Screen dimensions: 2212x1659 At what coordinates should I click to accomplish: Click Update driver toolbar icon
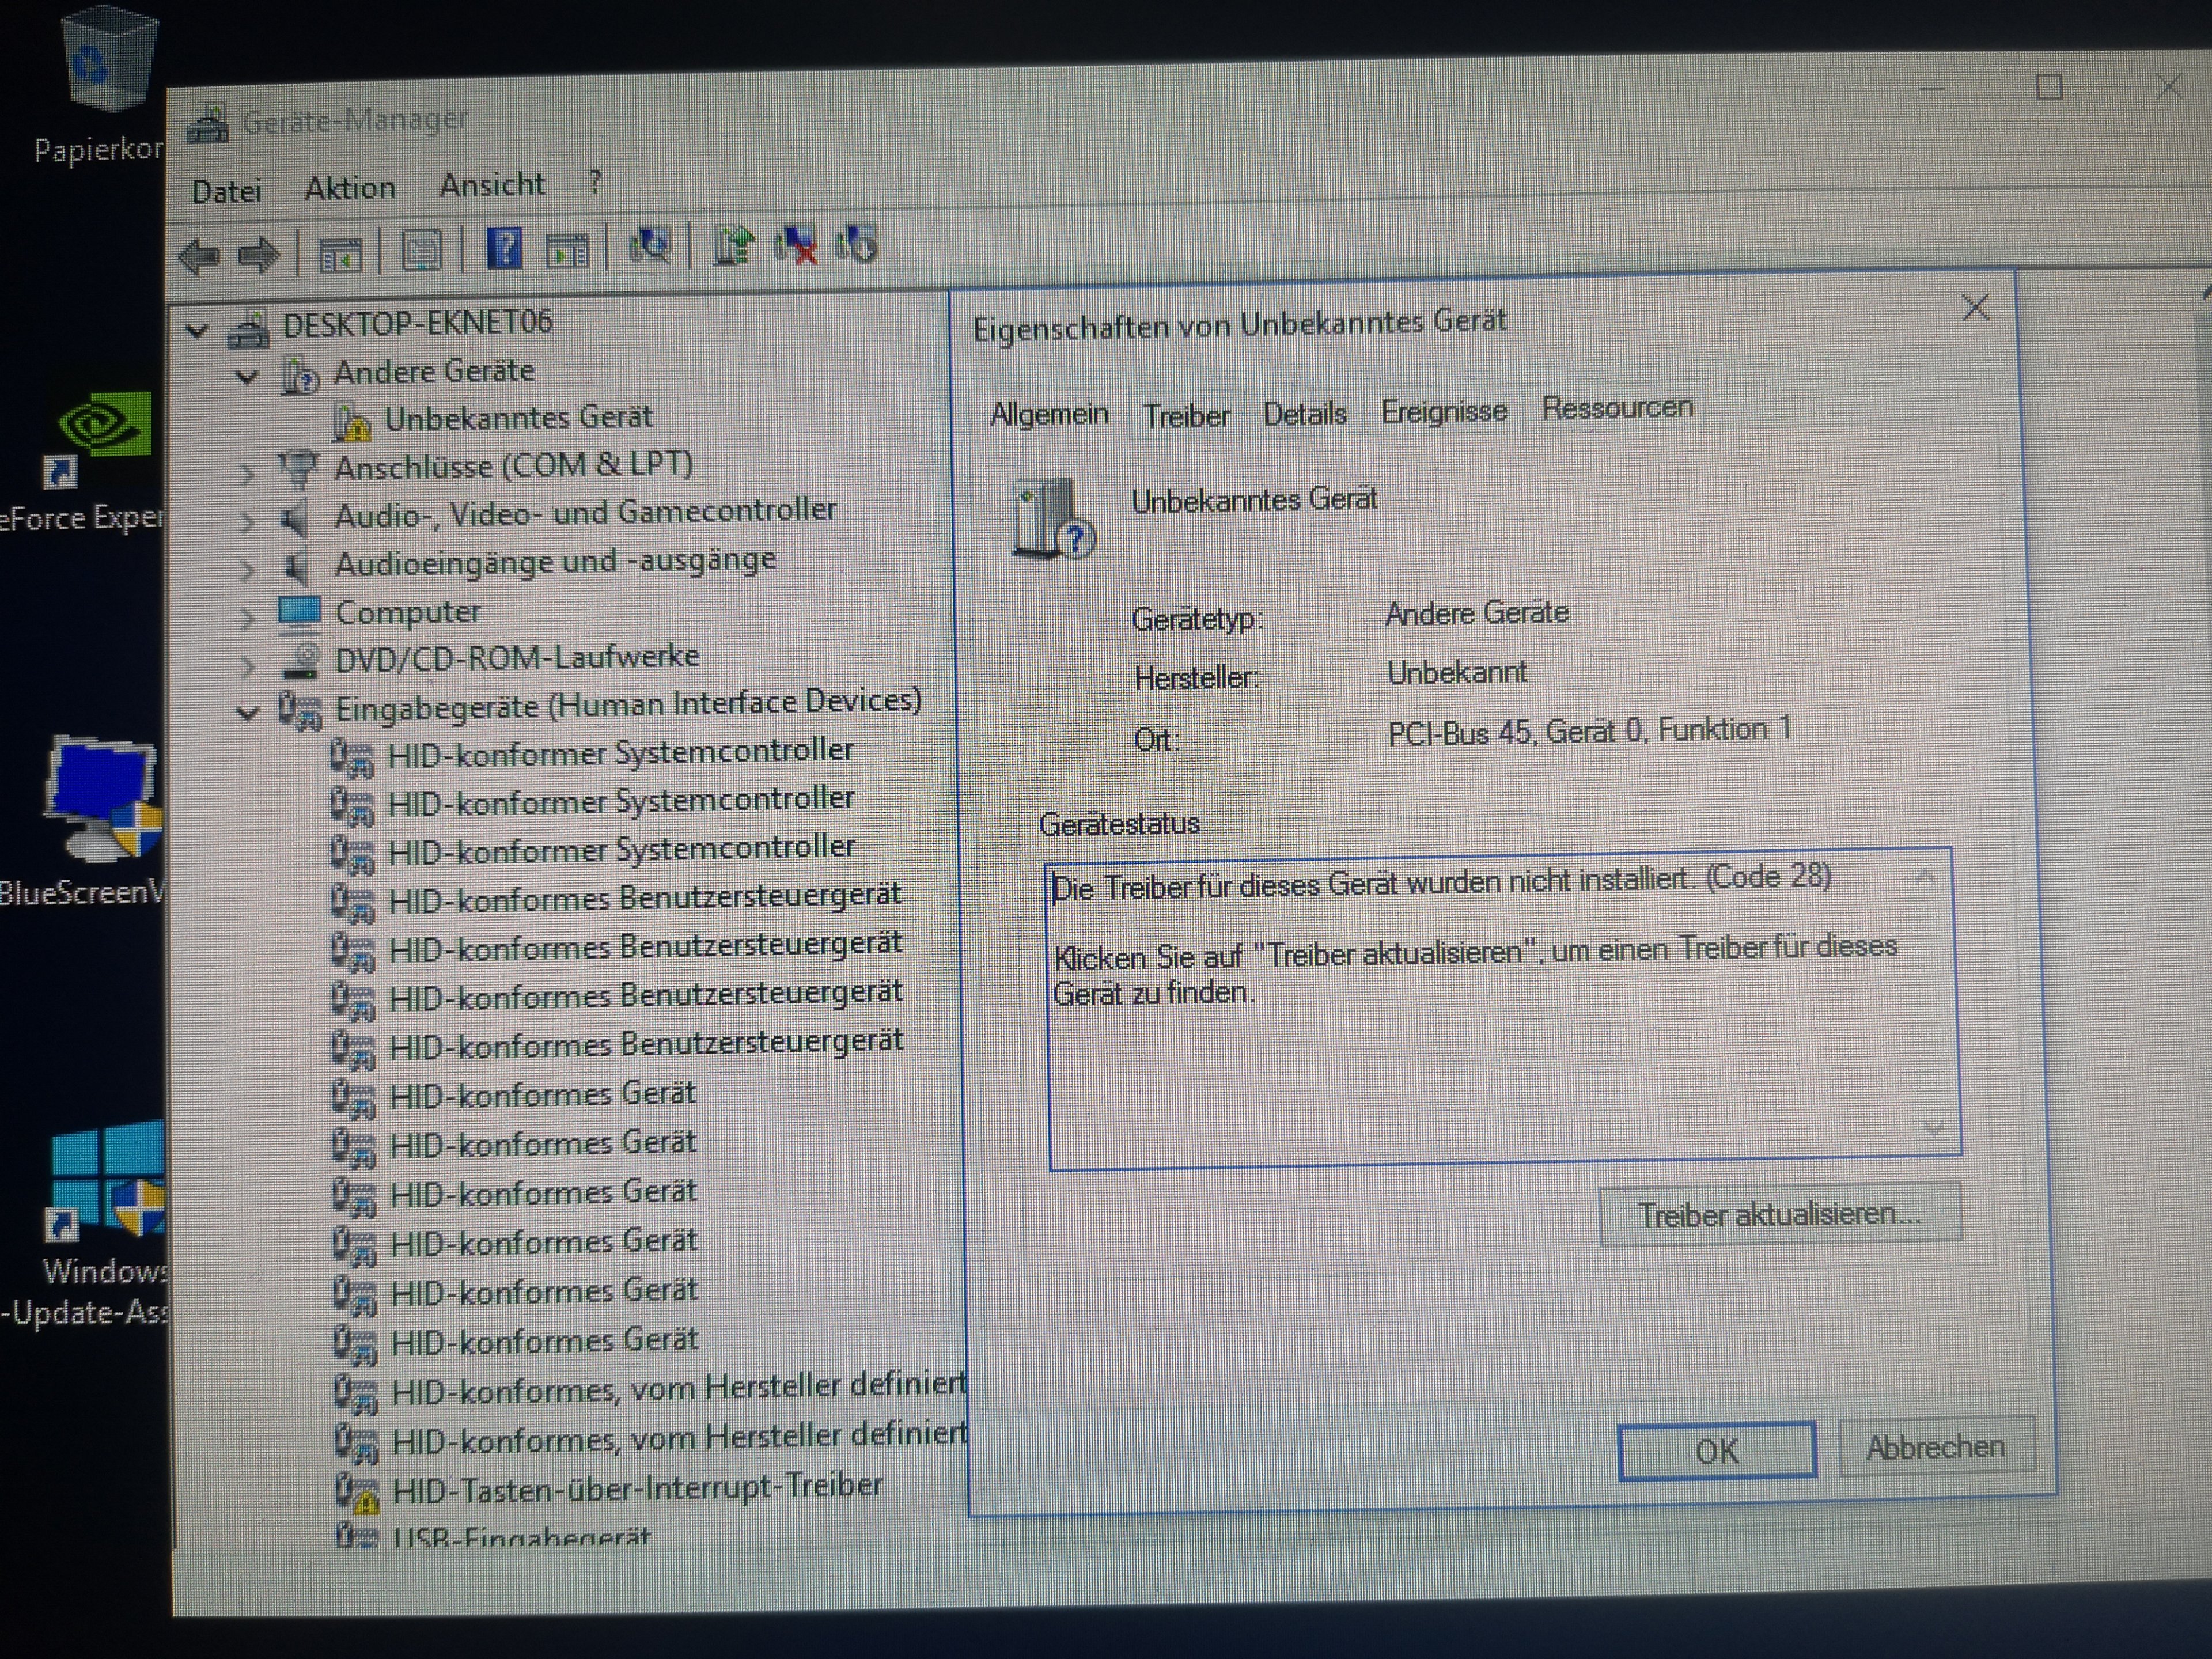[734, 245]
